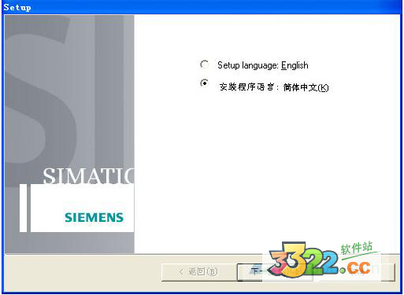Click the less-than arrow on the 返回 button
Screen dimensions: 404x295
click(180, 272)
